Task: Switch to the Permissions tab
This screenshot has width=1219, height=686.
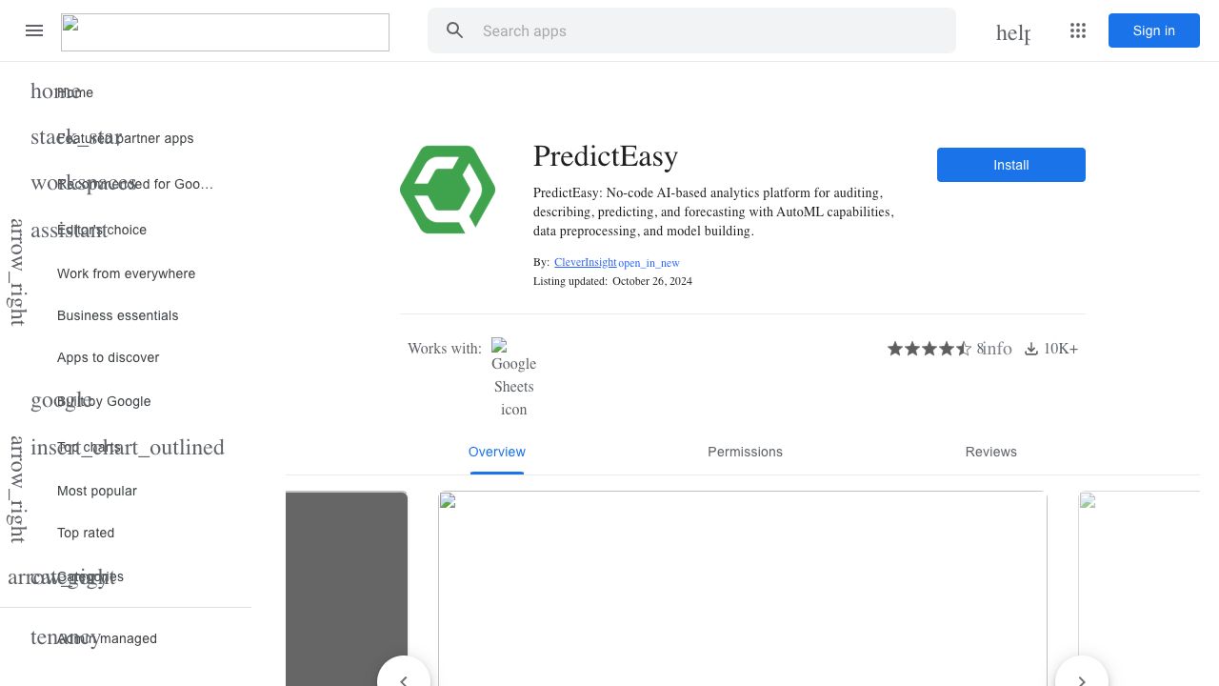Action: [745, 452]
